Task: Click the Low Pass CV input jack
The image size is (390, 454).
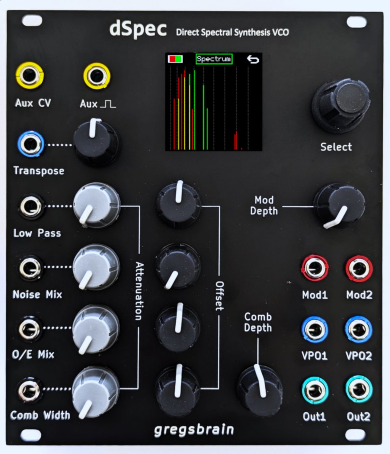Action: (31, 207)
